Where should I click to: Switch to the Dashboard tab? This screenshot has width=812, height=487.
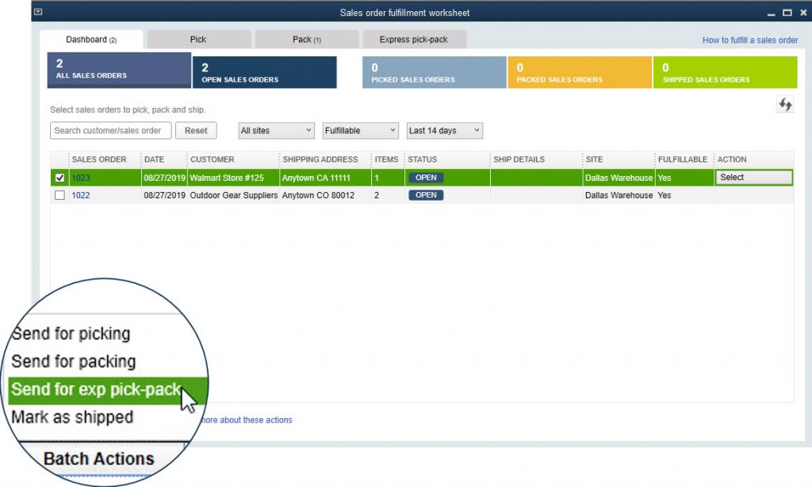91,40
